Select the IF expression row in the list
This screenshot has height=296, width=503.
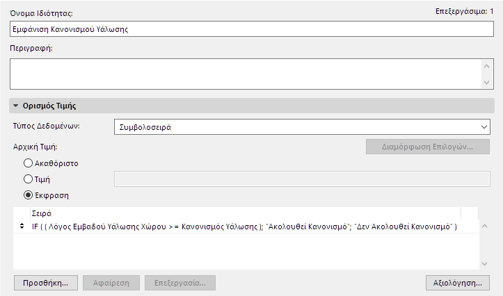click(243, 227)
